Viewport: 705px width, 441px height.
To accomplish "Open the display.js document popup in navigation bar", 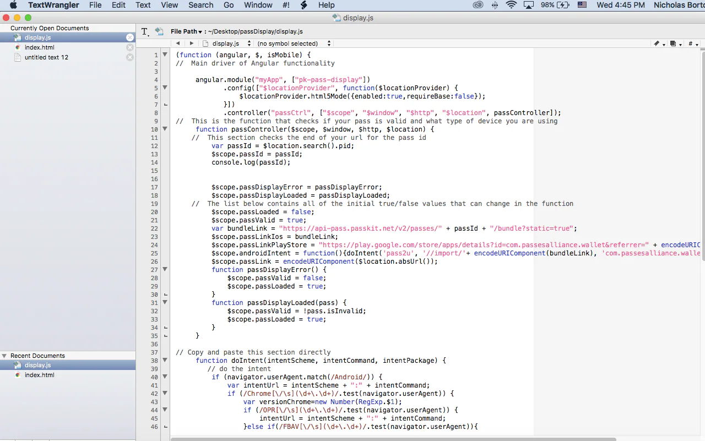I will (227, 43).
